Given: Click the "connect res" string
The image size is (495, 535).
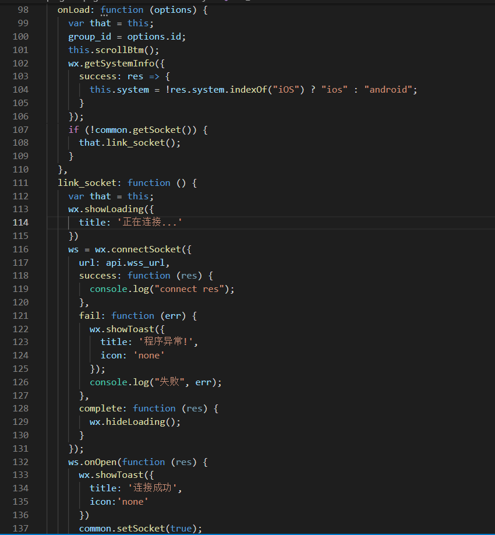Looking at the screenshot, I should pyautogui.click(x=189, y=289).
